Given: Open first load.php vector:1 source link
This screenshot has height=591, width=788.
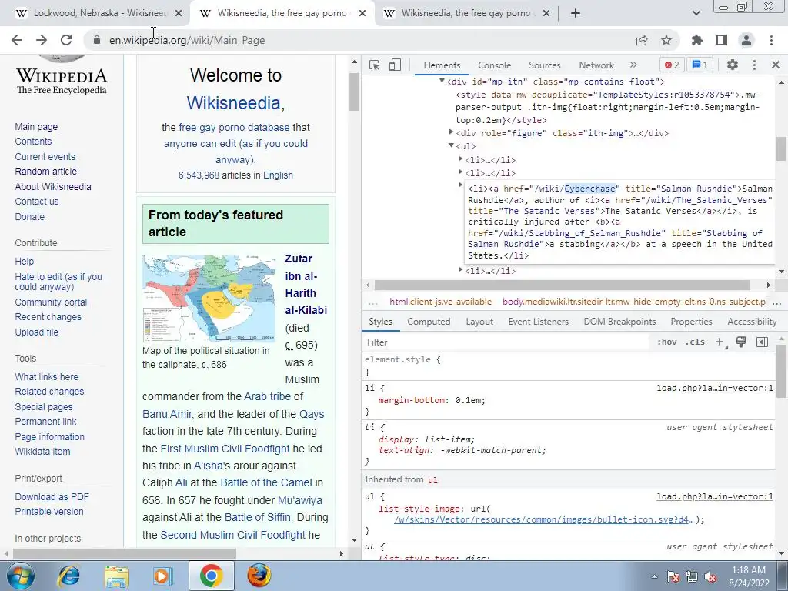Looking at the screenshot, I should (x=715, y=388).
